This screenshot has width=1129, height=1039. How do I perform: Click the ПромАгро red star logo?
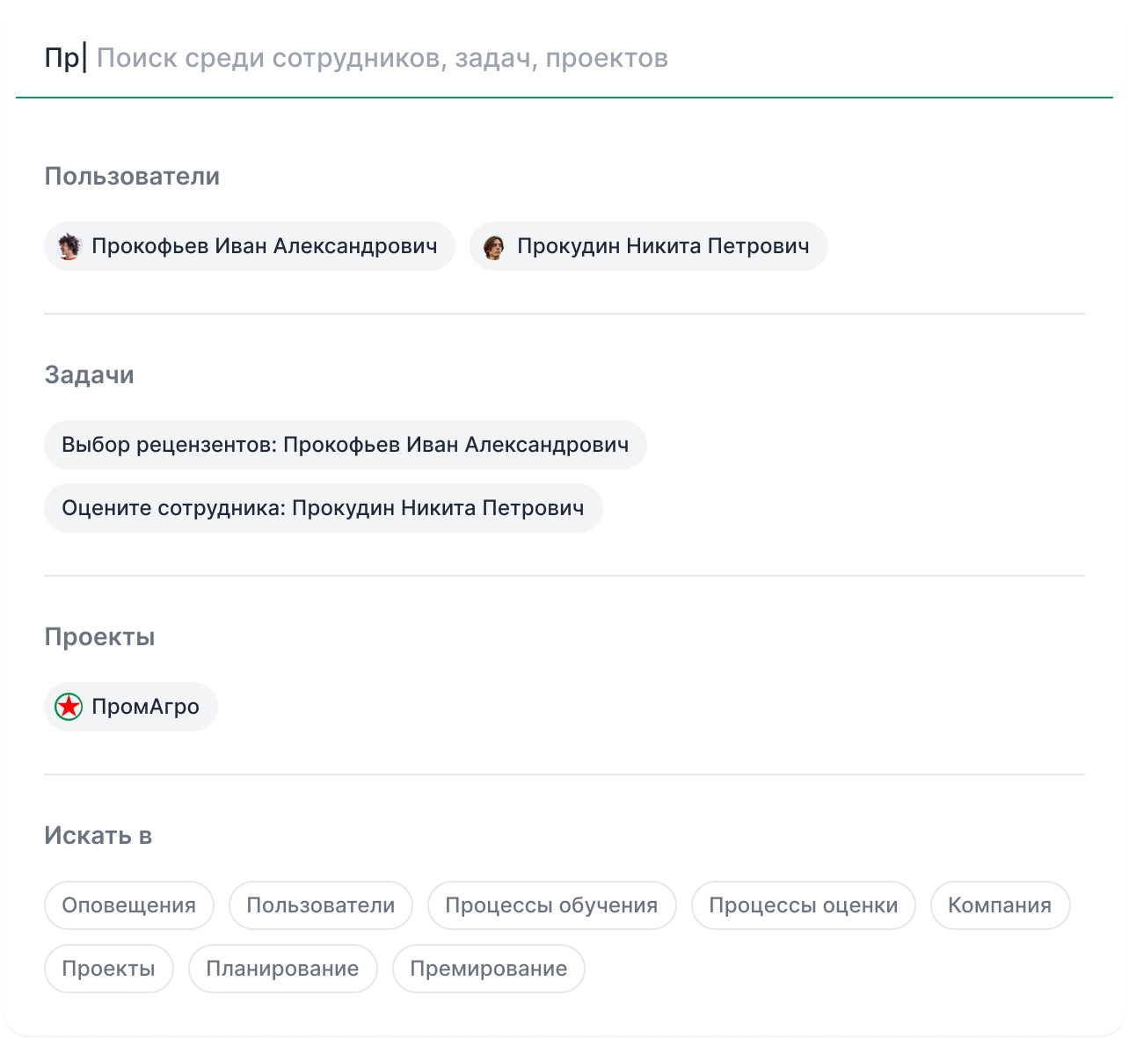[69, 707]
